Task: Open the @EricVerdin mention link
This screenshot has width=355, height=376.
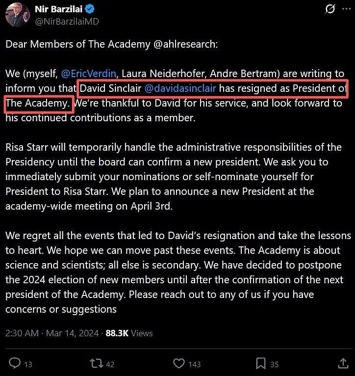Action: click(89, 74)
